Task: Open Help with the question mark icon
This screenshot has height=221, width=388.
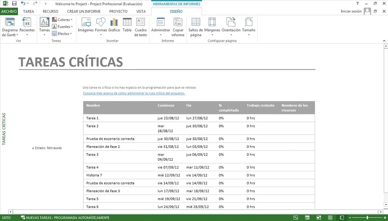Action: click(357, 3)
